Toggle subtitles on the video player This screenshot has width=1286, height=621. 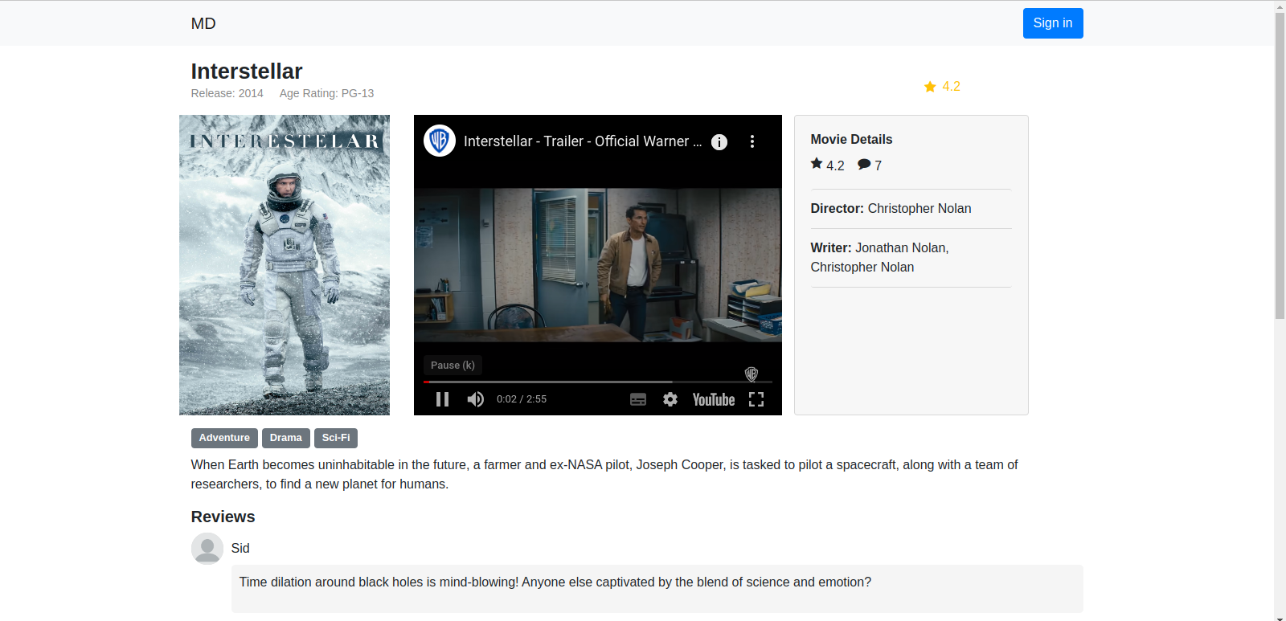[x=638, y=399]
